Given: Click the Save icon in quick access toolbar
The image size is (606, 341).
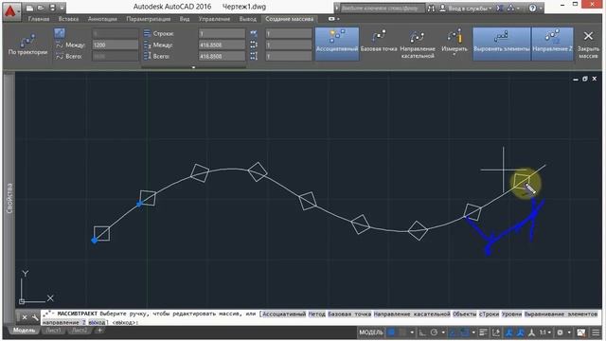Looking at the screenshot, I should (52, 8).
